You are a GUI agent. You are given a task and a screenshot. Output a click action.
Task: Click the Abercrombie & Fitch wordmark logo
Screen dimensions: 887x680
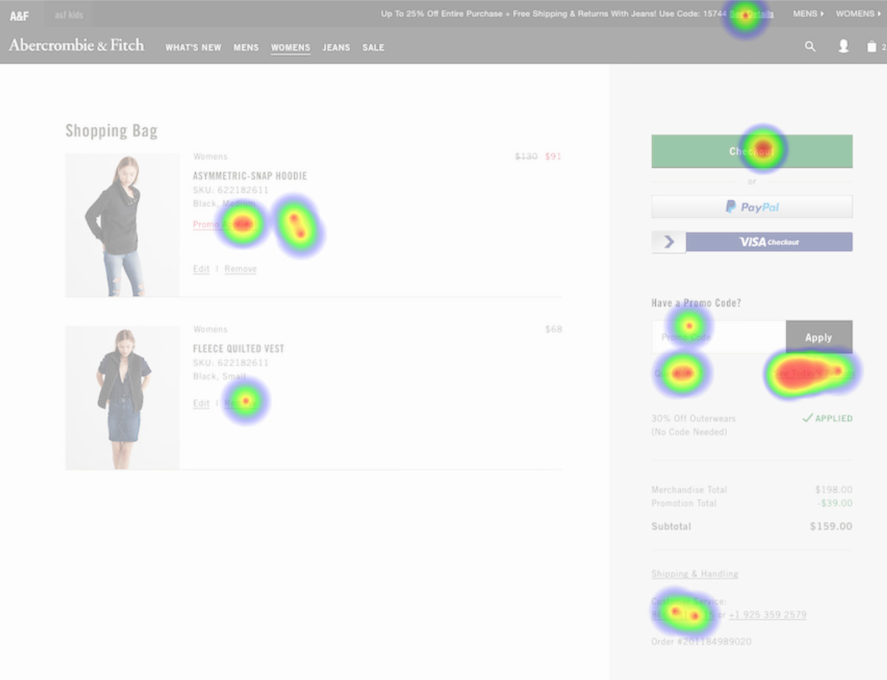(77, 45)
